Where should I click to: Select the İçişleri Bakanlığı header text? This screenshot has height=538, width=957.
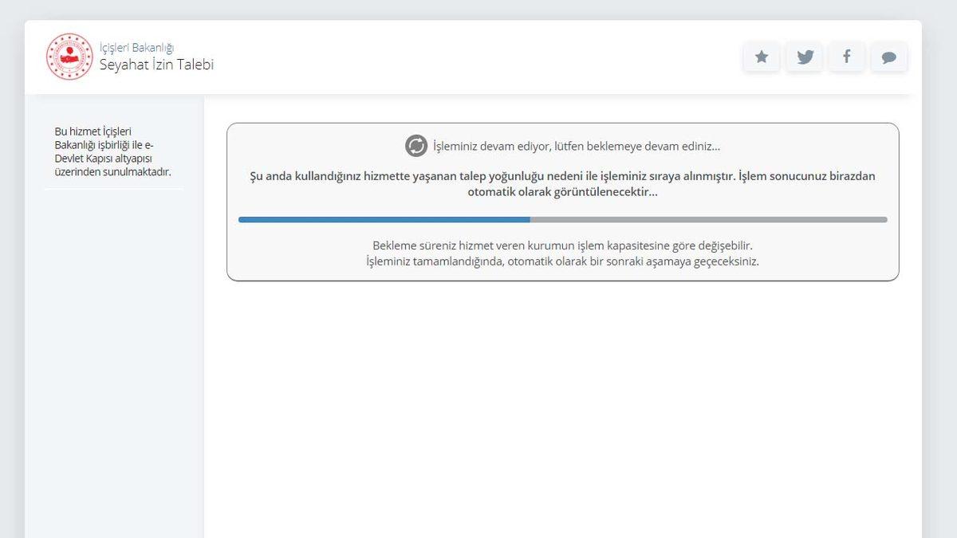[x=138, y=46]
